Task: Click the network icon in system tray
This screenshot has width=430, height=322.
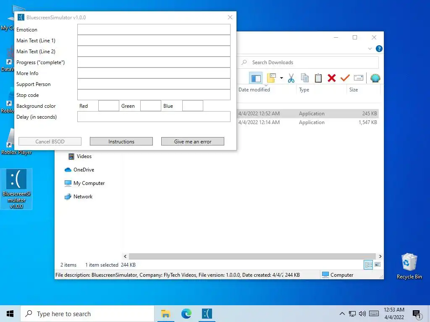Action: click(352, 314)
